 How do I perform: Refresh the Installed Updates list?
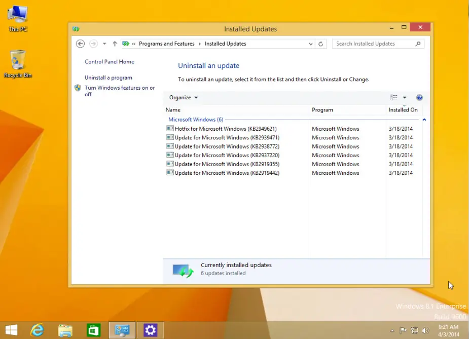(x=320, y=44)
